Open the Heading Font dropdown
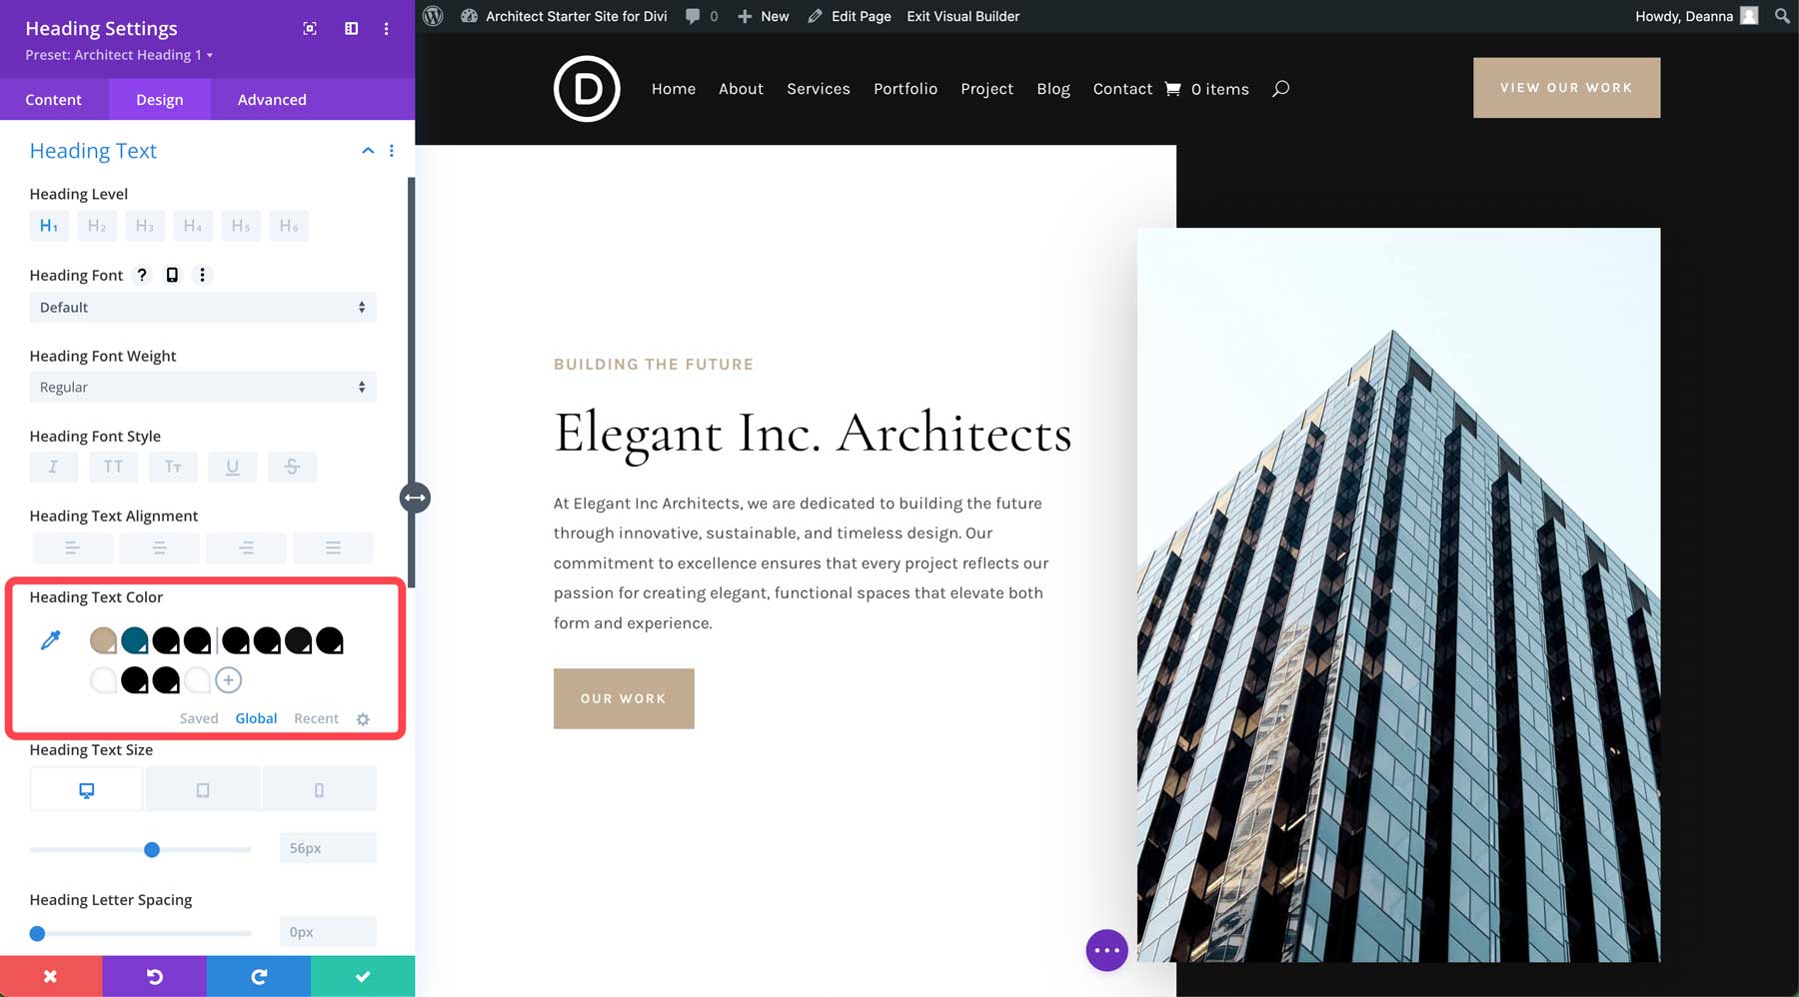This screenshot has width=1799, height=997. pos(202,307)
